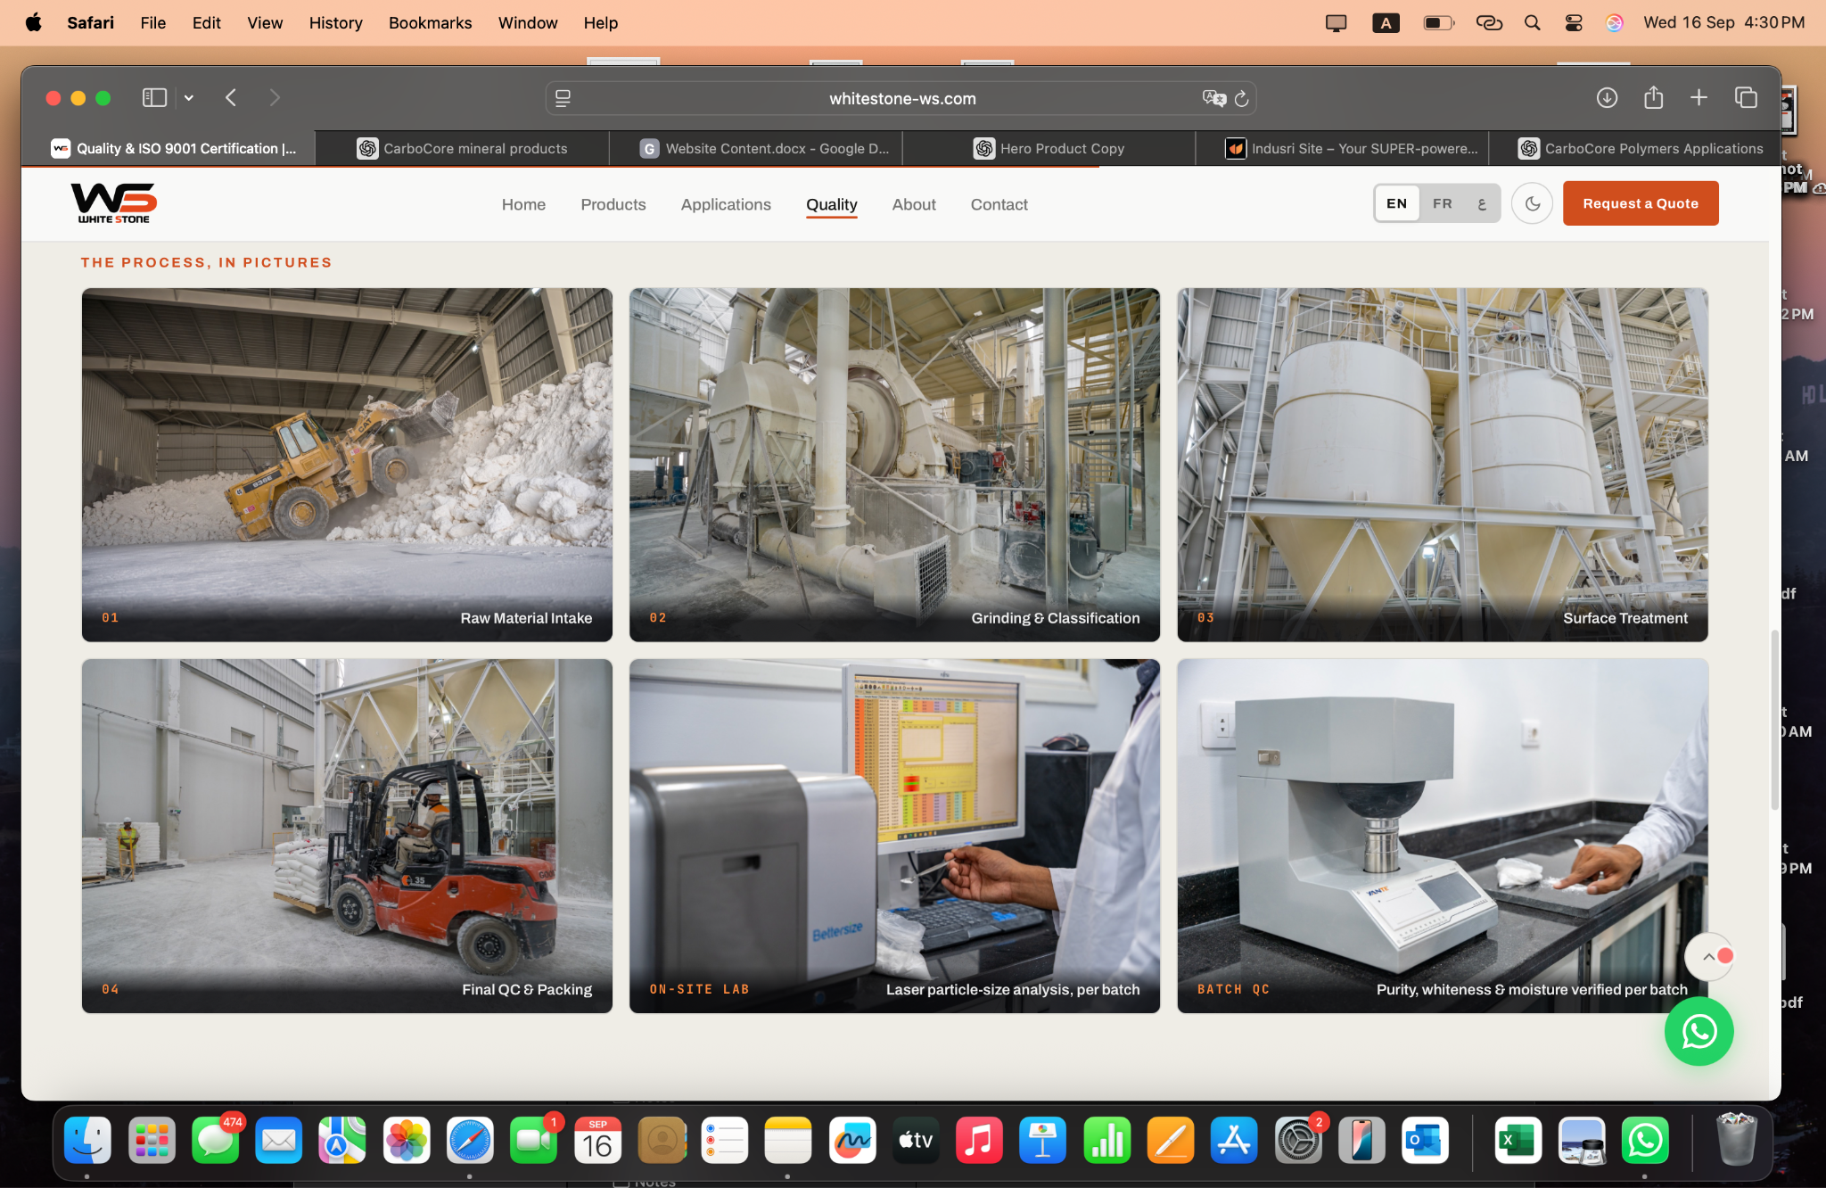
Task: Open Microsoft Excel from the Dock
Action: [x=1518, y=1140]
